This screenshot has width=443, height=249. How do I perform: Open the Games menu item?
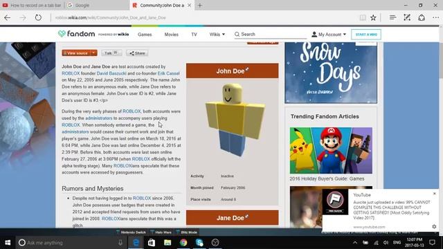coord(145,35)
